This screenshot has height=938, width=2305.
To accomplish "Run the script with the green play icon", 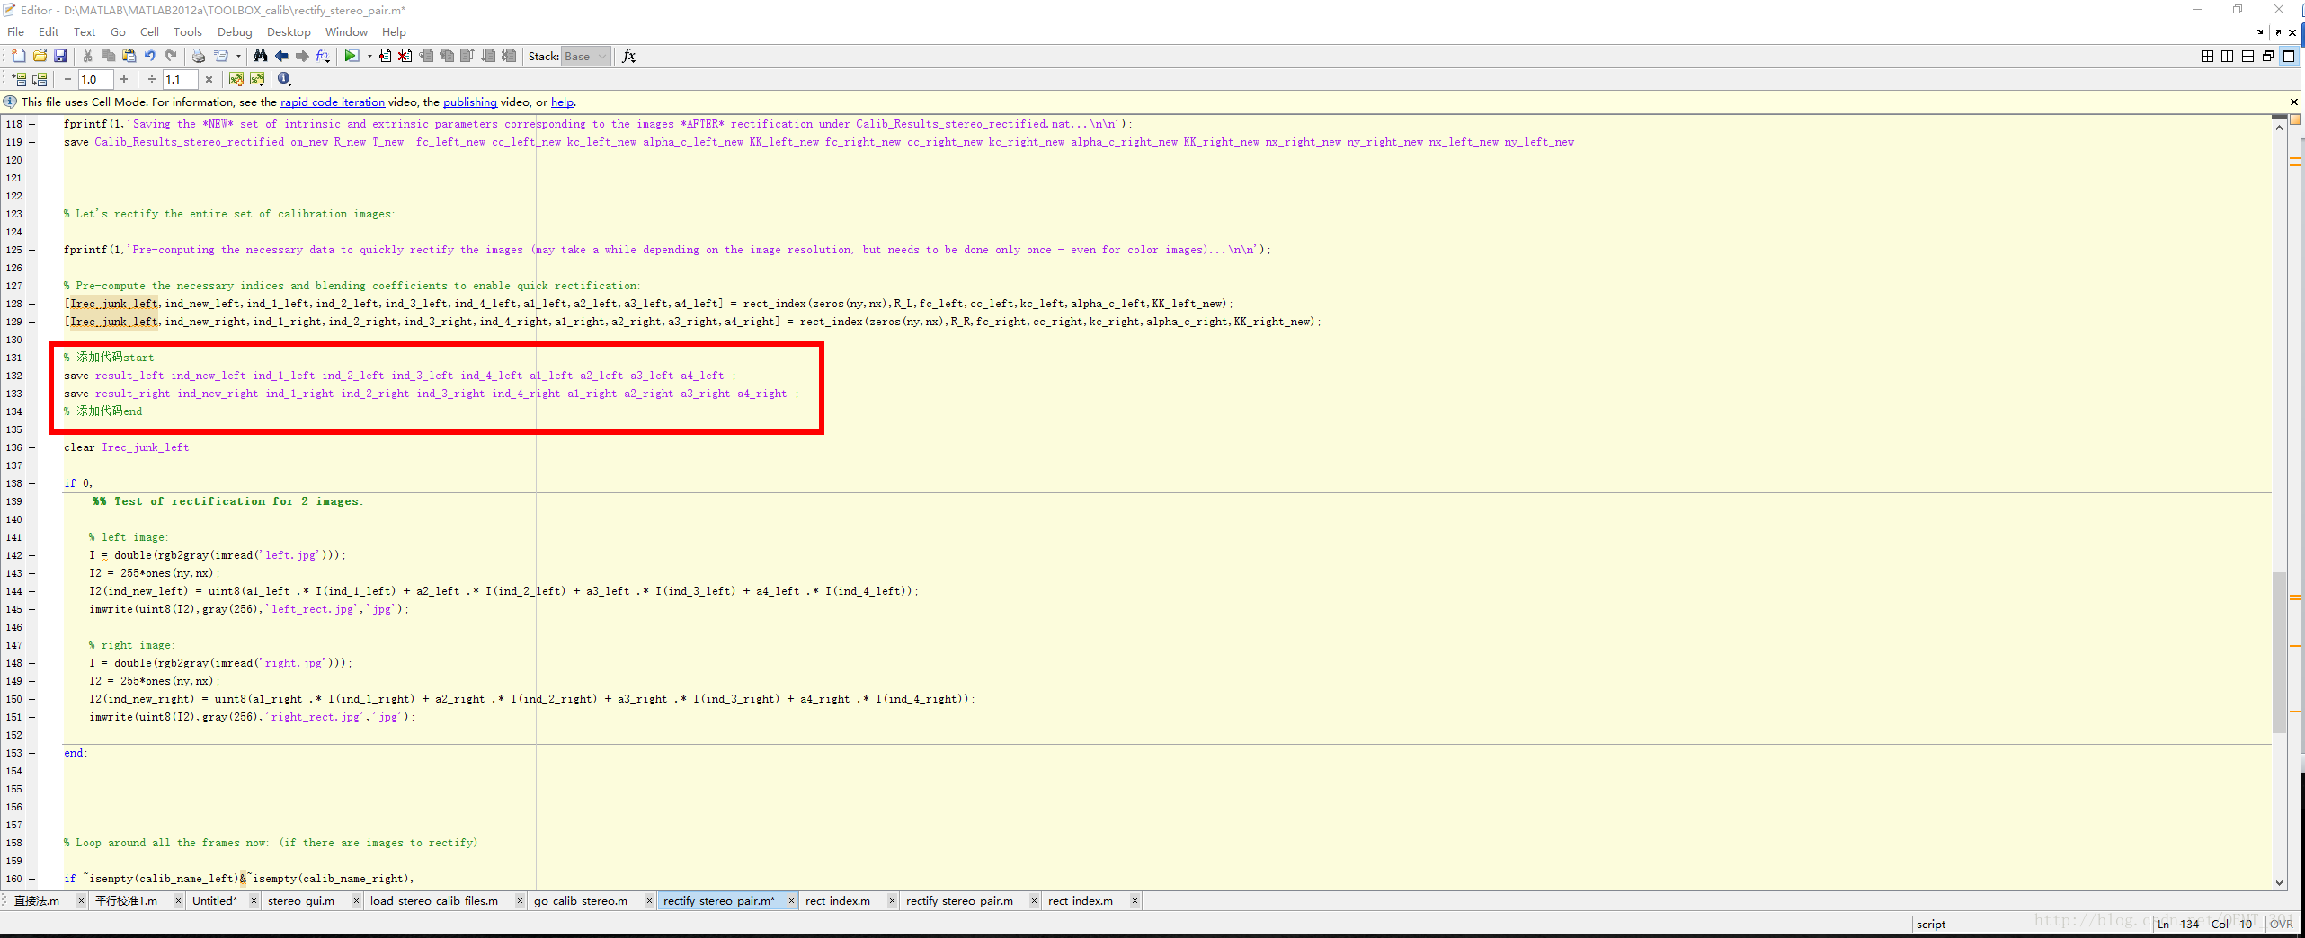I will click(x=352, y=56).
